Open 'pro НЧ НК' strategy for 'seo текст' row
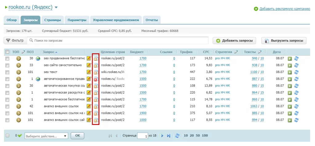The width and height of the screenshot is (315, 146). point(222,72)
